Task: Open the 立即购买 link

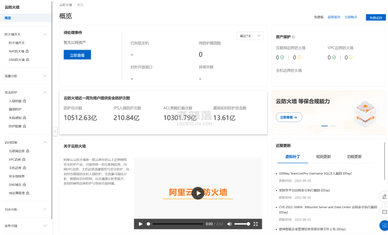Action: click(351, 17)
